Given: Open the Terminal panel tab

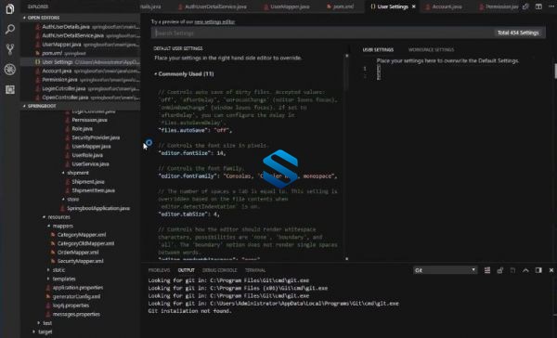Looking at the screenshot, I should pyautogui.click(x=255, y=270).
